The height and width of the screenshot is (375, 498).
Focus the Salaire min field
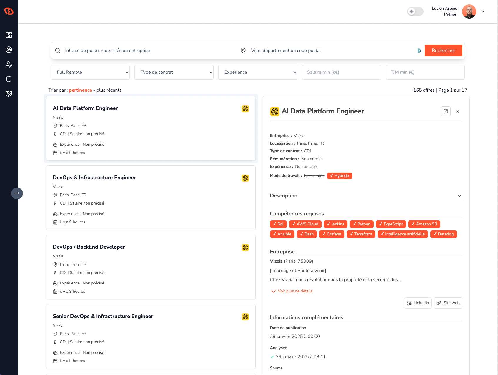coord(342,72)
